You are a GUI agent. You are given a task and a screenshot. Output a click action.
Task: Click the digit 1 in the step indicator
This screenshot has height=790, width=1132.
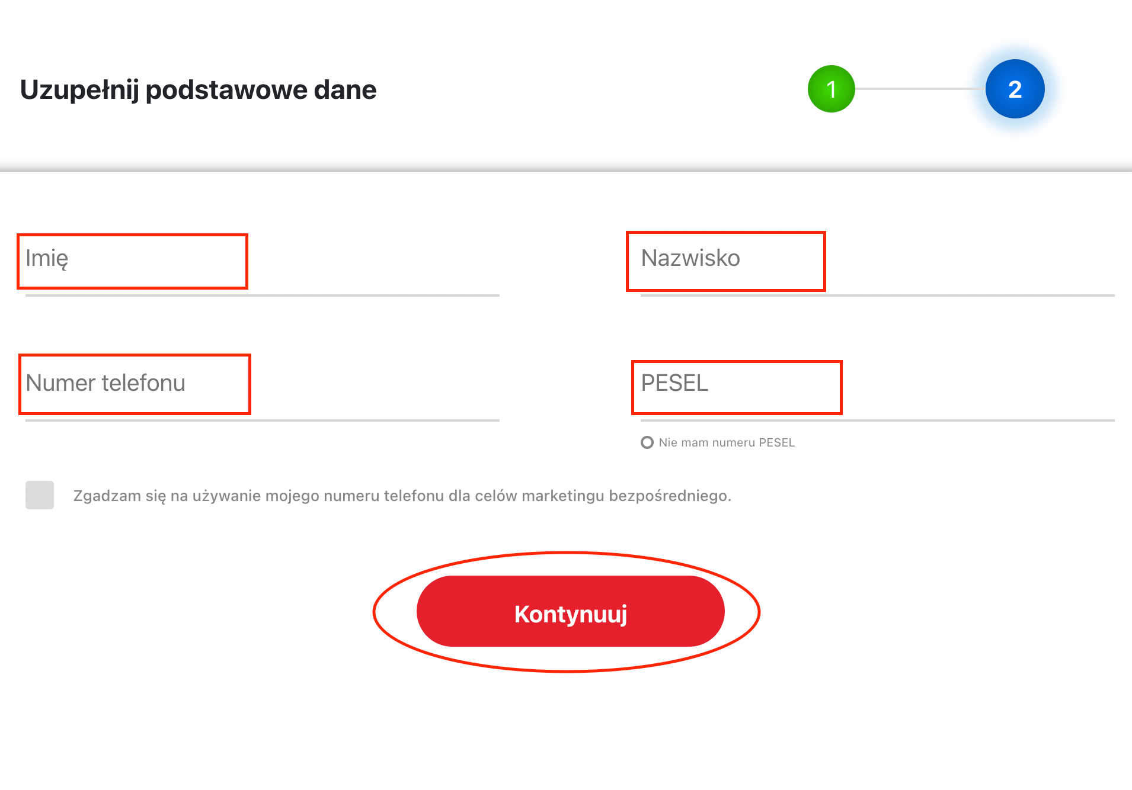point(832,89)
